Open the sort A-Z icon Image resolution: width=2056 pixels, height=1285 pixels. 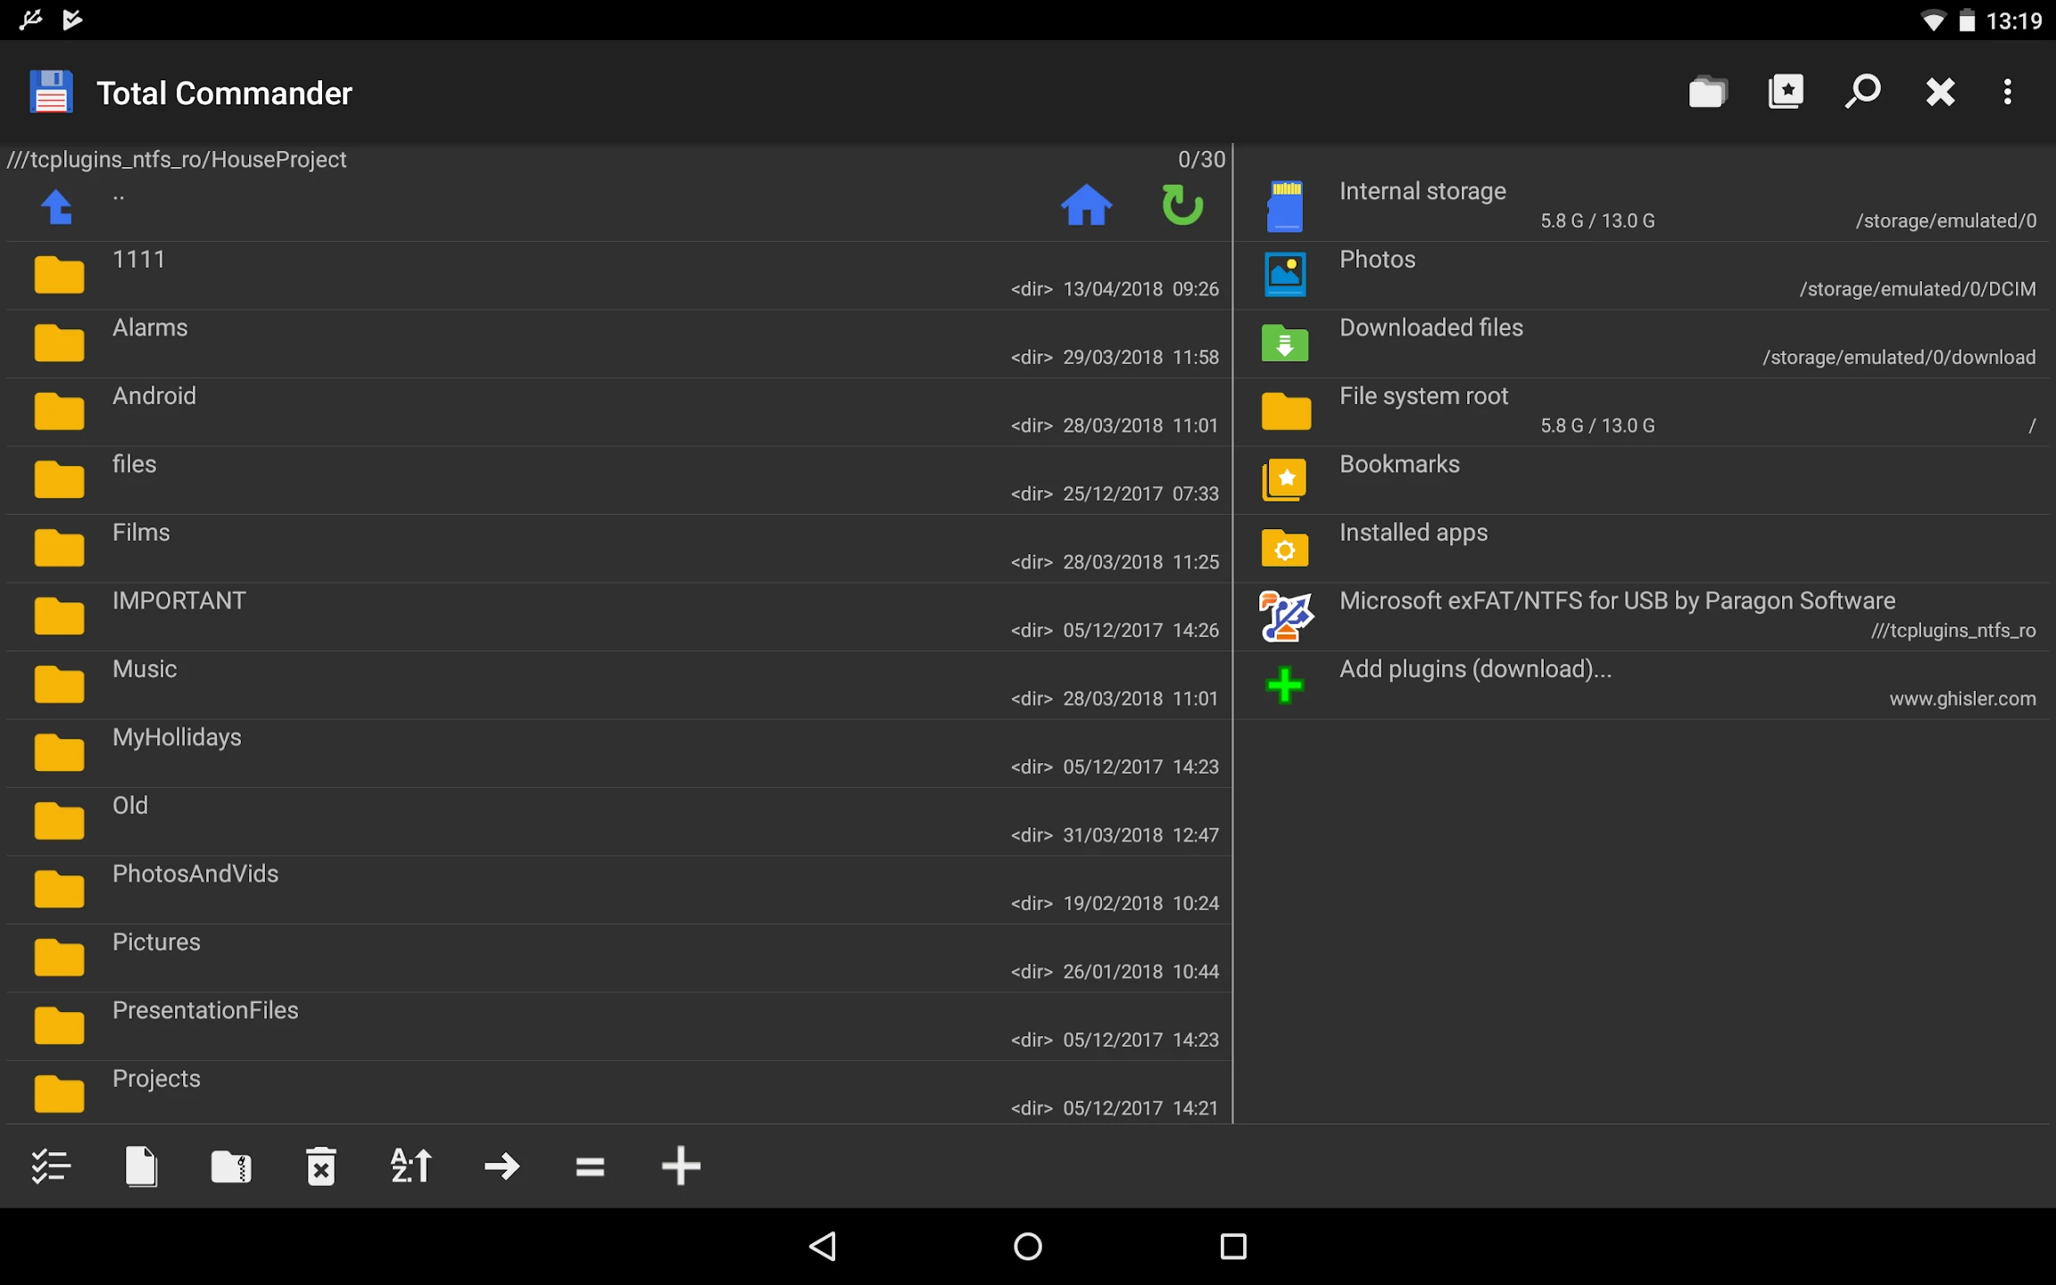coord(411,1166)
